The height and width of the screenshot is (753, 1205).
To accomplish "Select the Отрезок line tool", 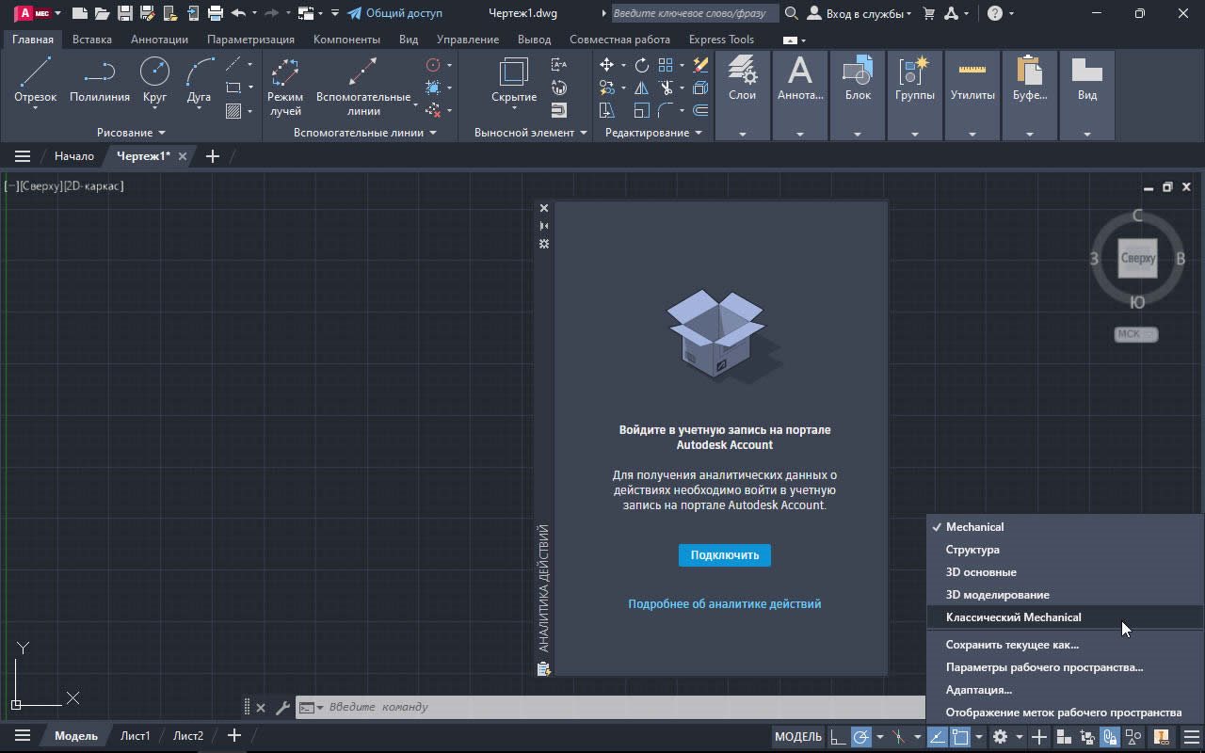I will tap(35, 80).
